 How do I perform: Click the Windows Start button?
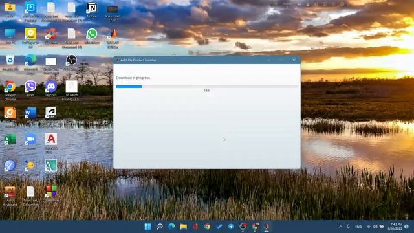148,227
